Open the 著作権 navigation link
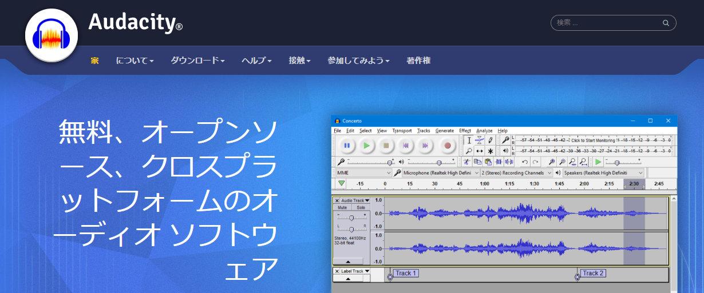704x293 pixels. (418, 60)
